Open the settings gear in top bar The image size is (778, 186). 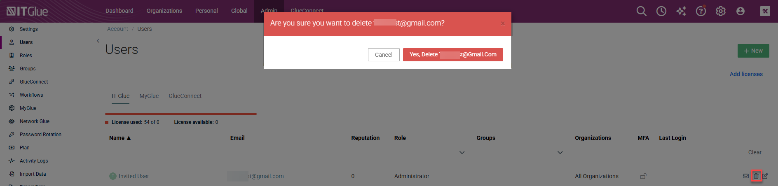tap(720, 11)
